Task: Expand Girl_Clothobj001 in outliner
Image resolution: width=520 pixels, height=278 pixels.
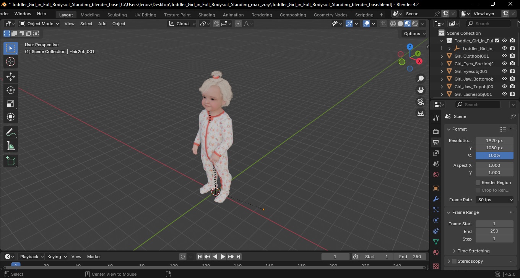Action: (442, 56)
